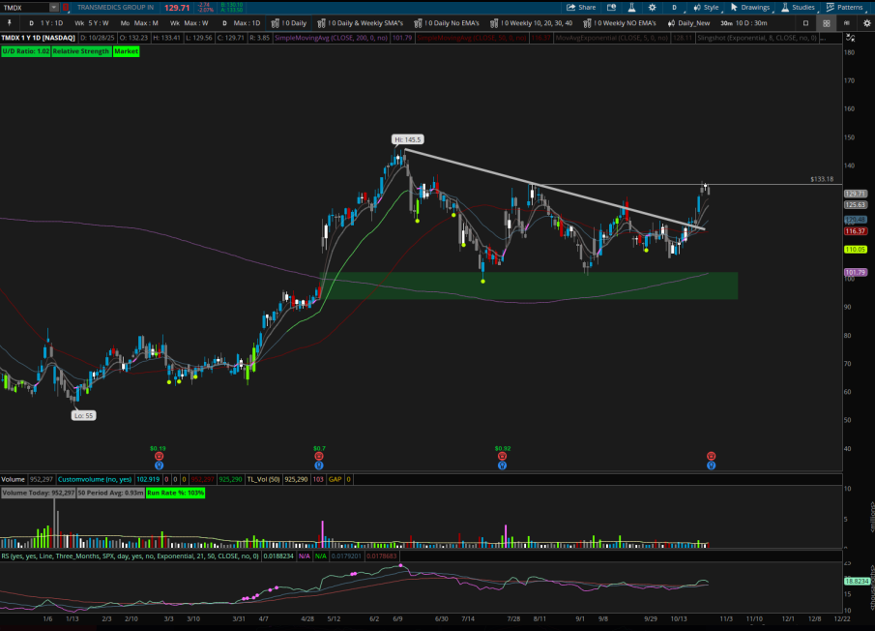Load '! 0 Weekly 10, 20, 30, 40' study set
The image size is (875, 631).
pos(531,23)
